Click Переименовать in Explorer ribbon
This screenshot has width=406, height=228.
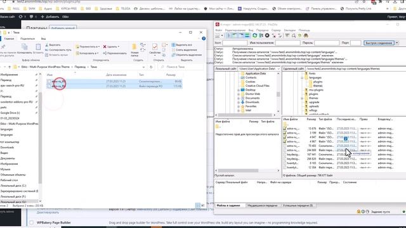click(115, 53)
